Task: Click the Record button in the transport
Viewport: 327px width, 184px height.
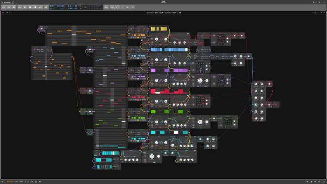Action: click(35, 7)
